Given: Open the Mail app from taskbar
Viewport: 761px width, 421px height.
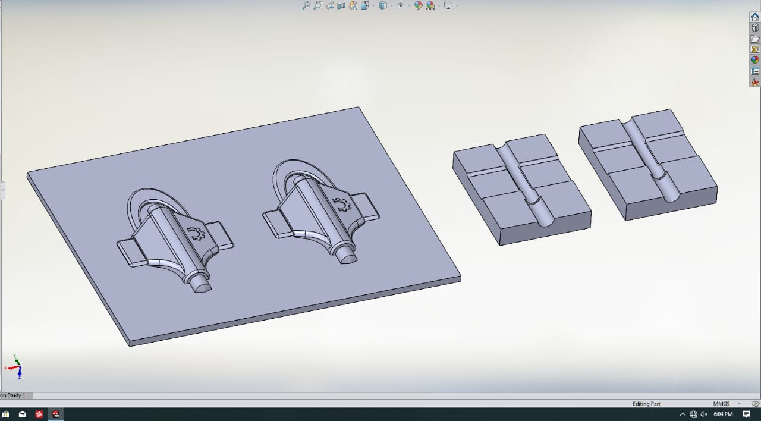Looking at the screenshot, I should tap(23, 414).
